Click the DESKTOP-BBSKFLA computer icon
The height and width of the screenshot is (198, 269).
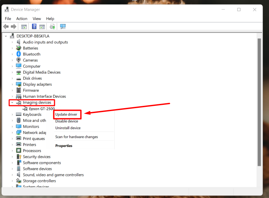tap(12, 36)
